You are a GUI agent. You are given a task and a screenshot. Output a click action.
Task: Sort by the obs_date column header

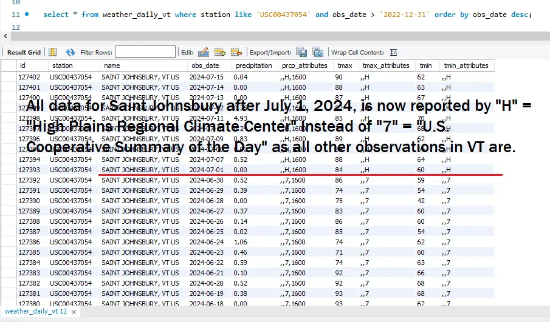[x=205, y=65]
